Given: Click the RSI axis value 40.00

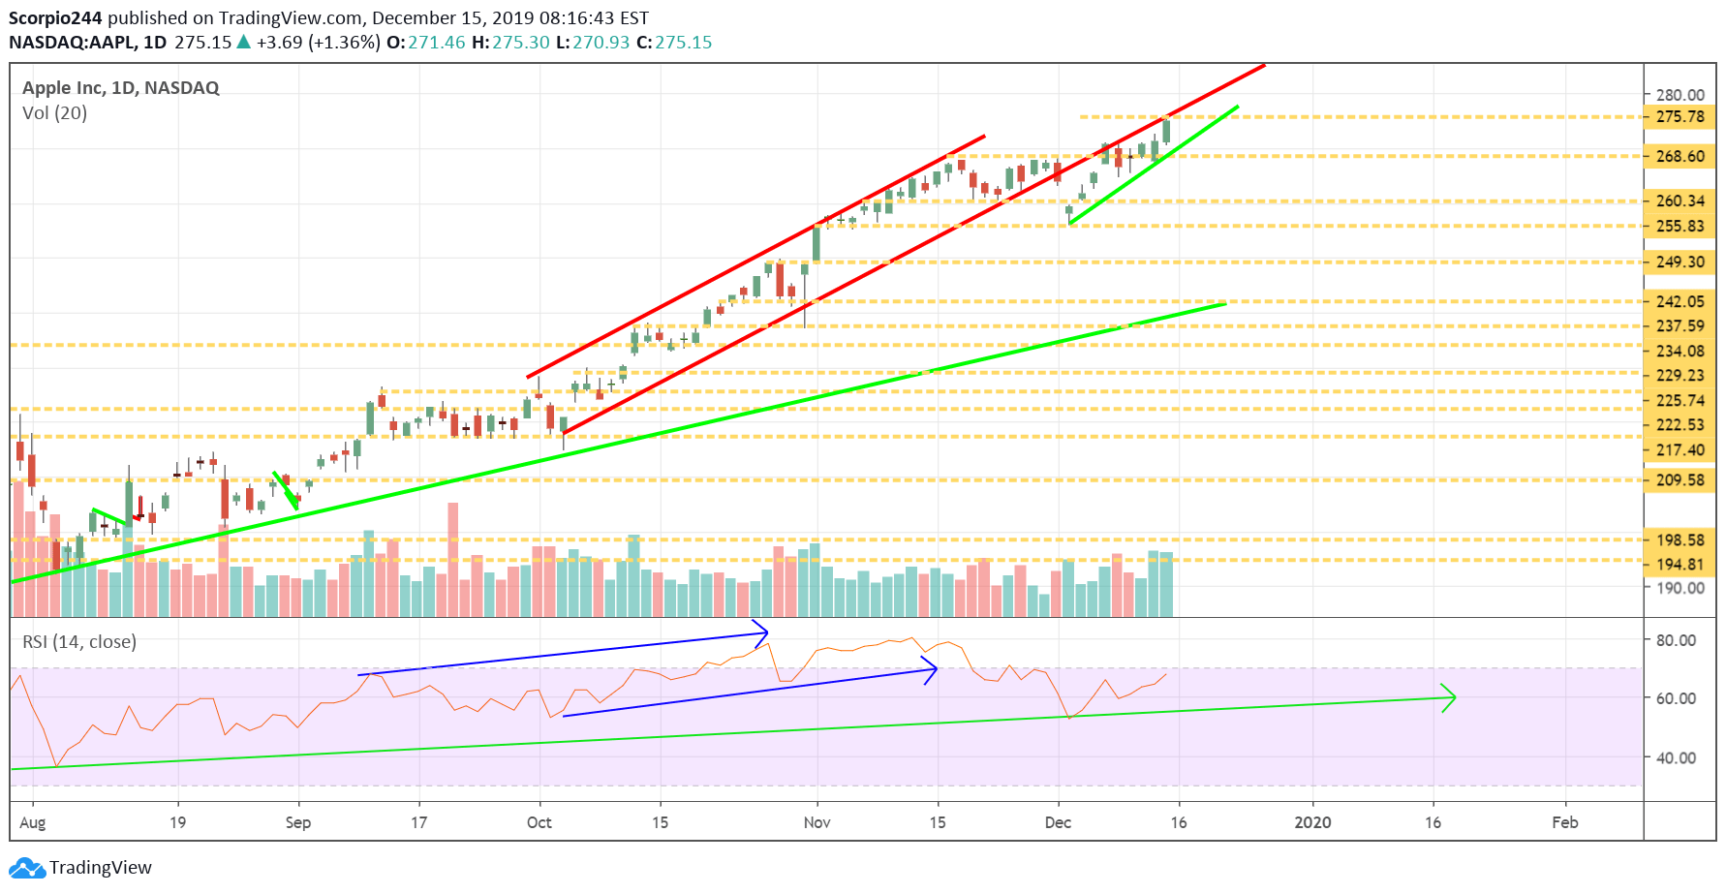Looking at the screenshot, I should (1676, 758).
